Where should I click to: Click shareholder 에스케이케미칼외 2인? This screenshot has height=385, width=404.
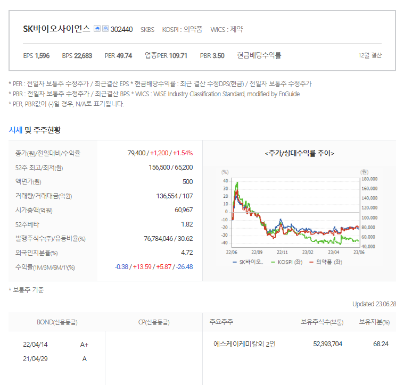pyautogui.click(x=244, y=344)
